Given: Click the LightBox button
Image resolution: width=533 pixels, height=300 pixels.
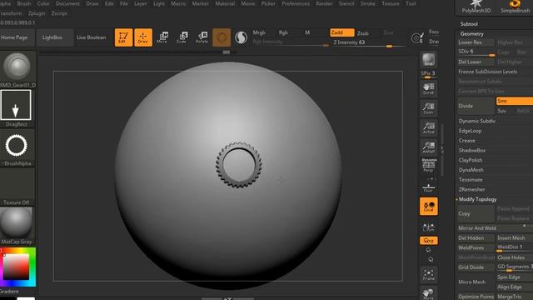Looking at the screenshot, I should [55, 37].
